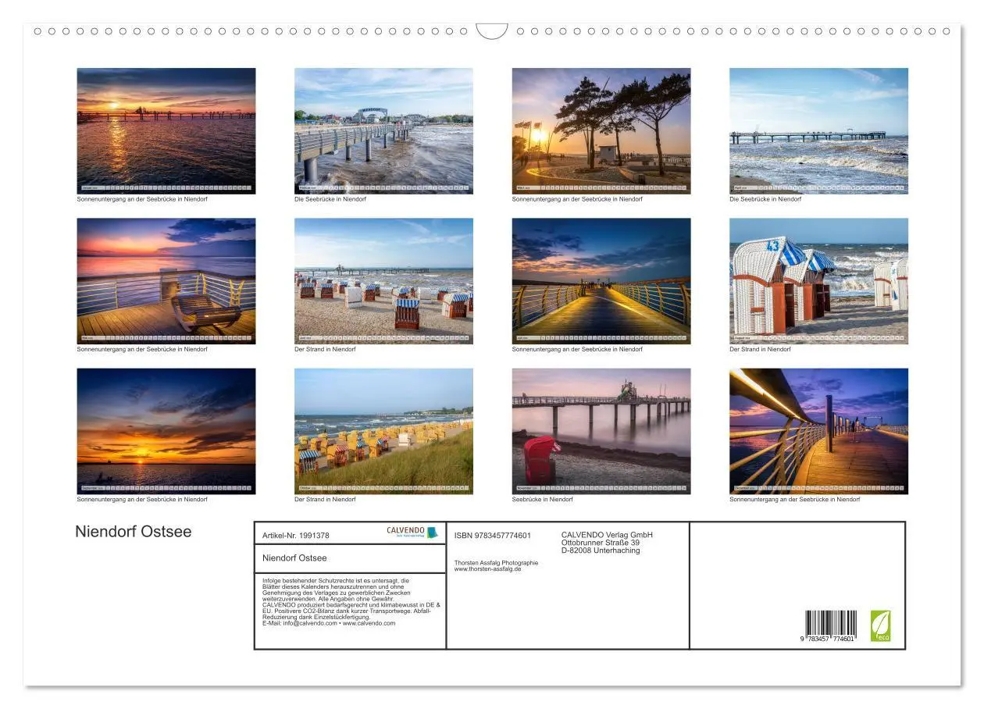Click 'Ottobrunner Straße 39' address line
984x709 pixels.
point(601,543)
